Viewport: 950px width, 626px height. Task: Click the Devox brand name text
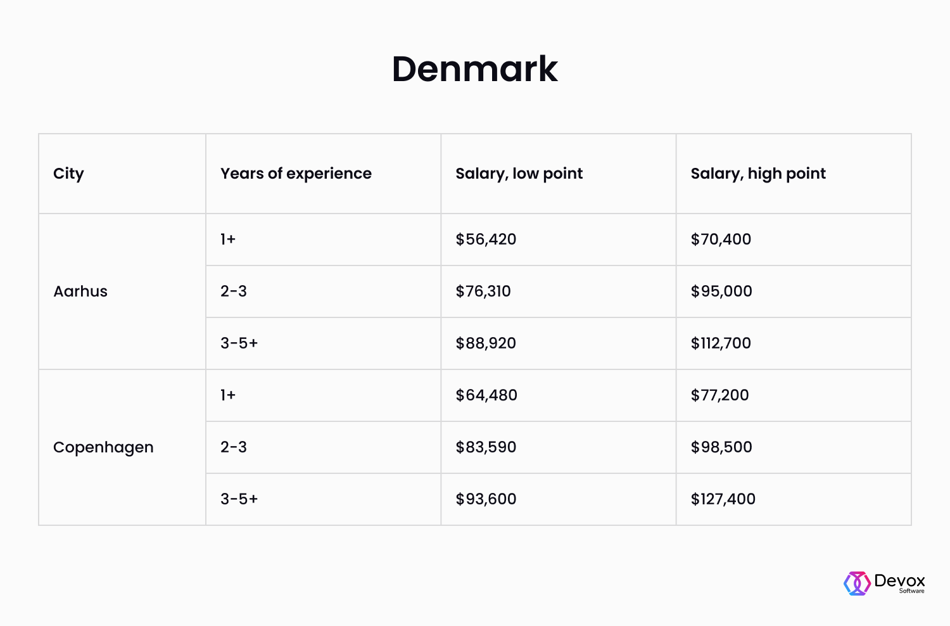[x=899, y=580]
